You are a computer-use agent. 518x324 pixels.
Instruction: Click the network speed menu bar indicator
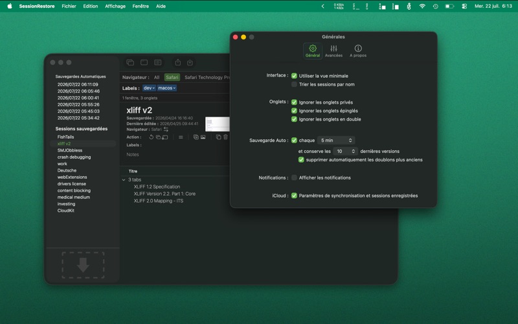click(x=339, y=6)
